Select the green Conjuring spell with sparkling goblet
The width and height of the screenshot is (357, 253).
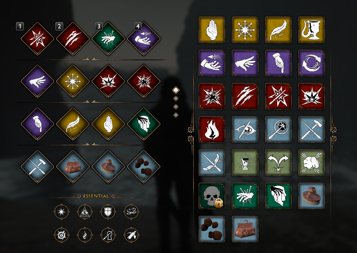245,162
